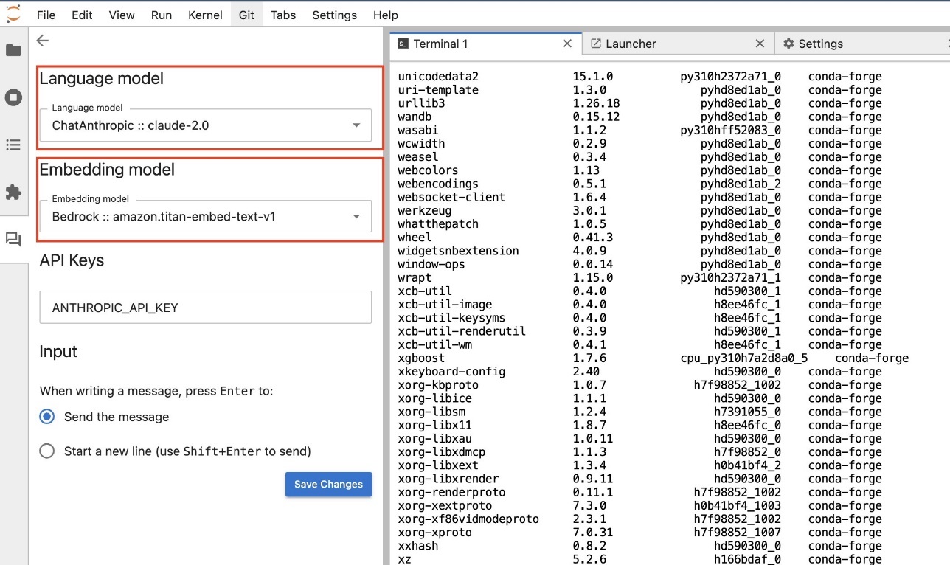
Task: Open the Run menu
Action: [161, 15]
